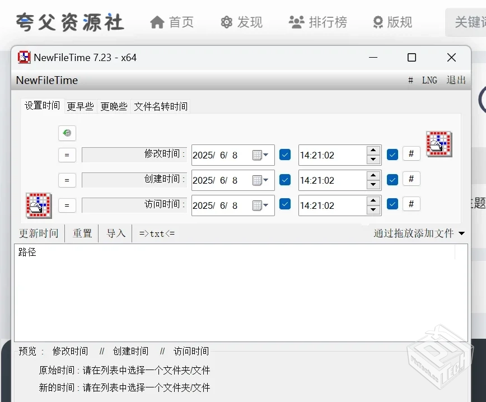Click the = button for the 修改时间 row
The image size is (486, 402).
point(67,155)
